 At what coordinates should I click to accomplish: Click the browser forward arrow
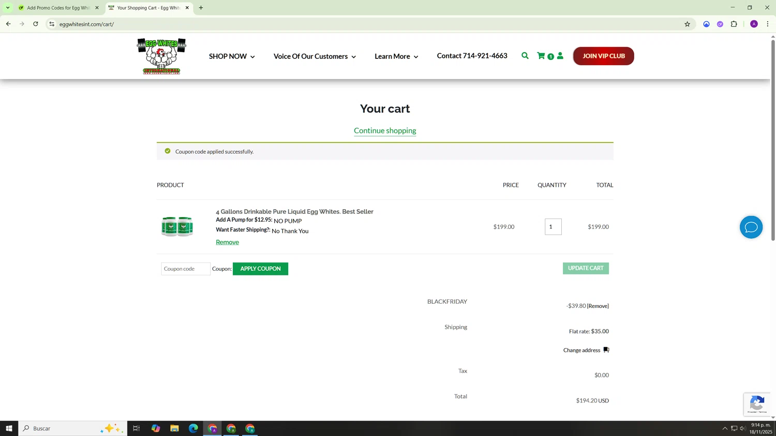click(22, 24)
